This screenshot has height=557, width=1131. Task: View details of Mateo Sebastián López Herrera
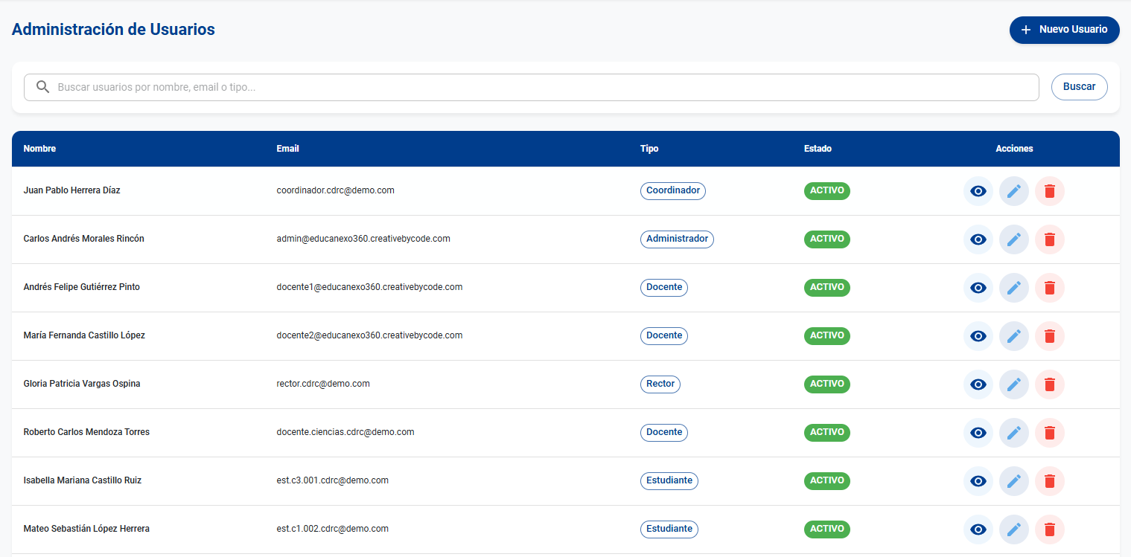pos(978,529)
